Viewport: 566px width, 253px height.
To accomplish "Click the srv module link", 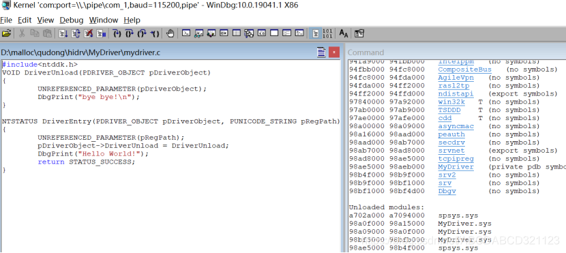I will (445, 183).
